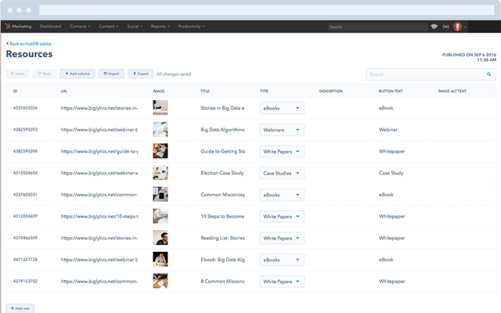Click the HubSpot sprocket logo

[8, 27]
